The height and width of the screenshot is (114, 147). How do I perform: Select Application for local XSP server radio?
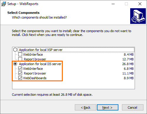point(15,50)
